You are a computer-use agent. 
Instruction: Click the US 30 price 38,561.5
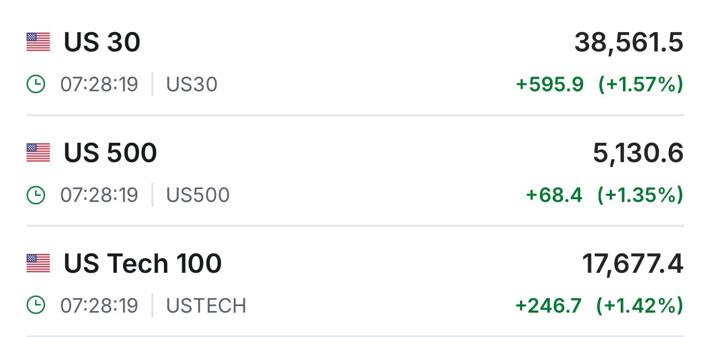[628, 43]
